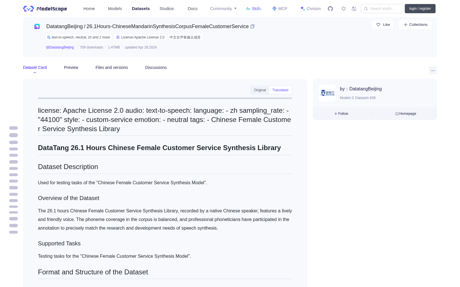
Task: Click the "1.47MB" size text
Action: click(x=114, y=47)
